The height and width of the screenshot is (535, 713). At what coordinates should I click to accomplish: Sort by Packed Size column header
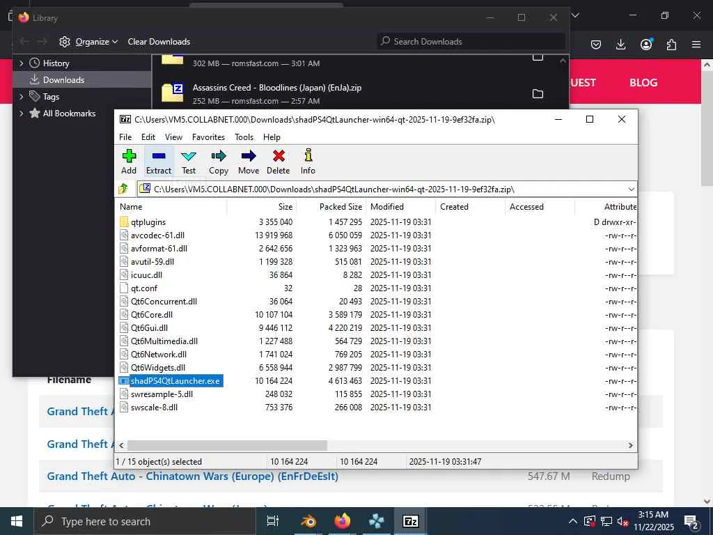(331, 206)
